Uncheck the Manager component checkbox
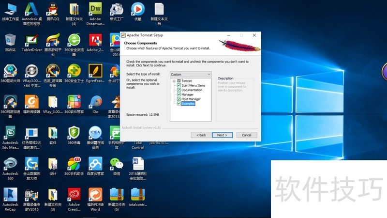Viewport: 387px width, 218px height. tap(179, 94)
